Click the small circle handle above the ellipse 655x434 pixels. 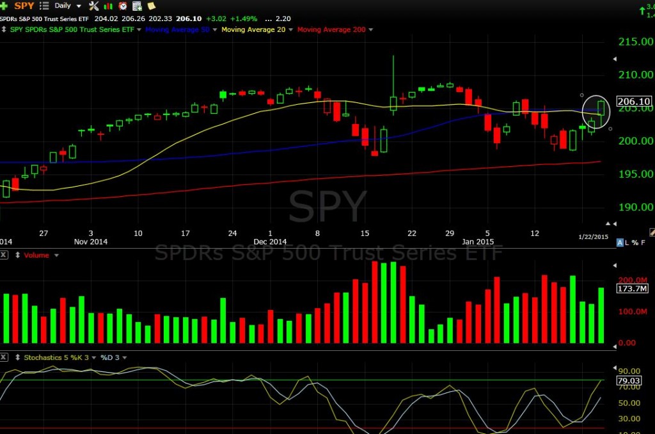[x=582, y=95]
